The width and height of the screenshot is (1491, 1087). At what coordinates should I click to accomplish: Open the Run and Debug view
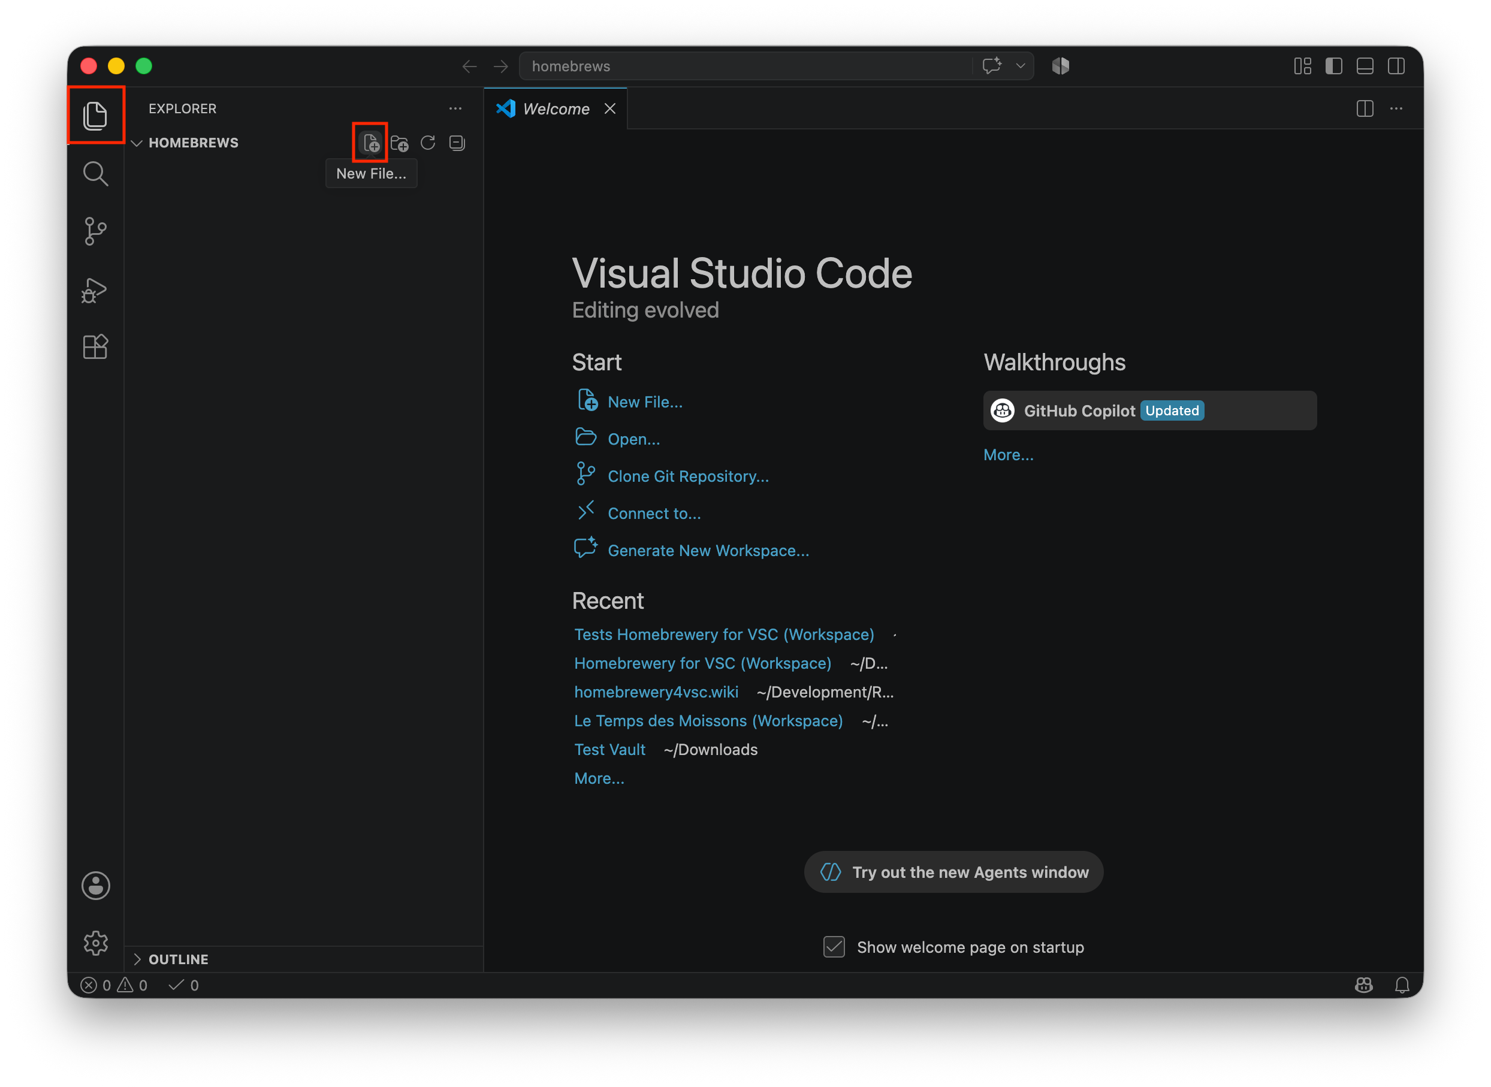pyautogui.click(x=95, y=289)
